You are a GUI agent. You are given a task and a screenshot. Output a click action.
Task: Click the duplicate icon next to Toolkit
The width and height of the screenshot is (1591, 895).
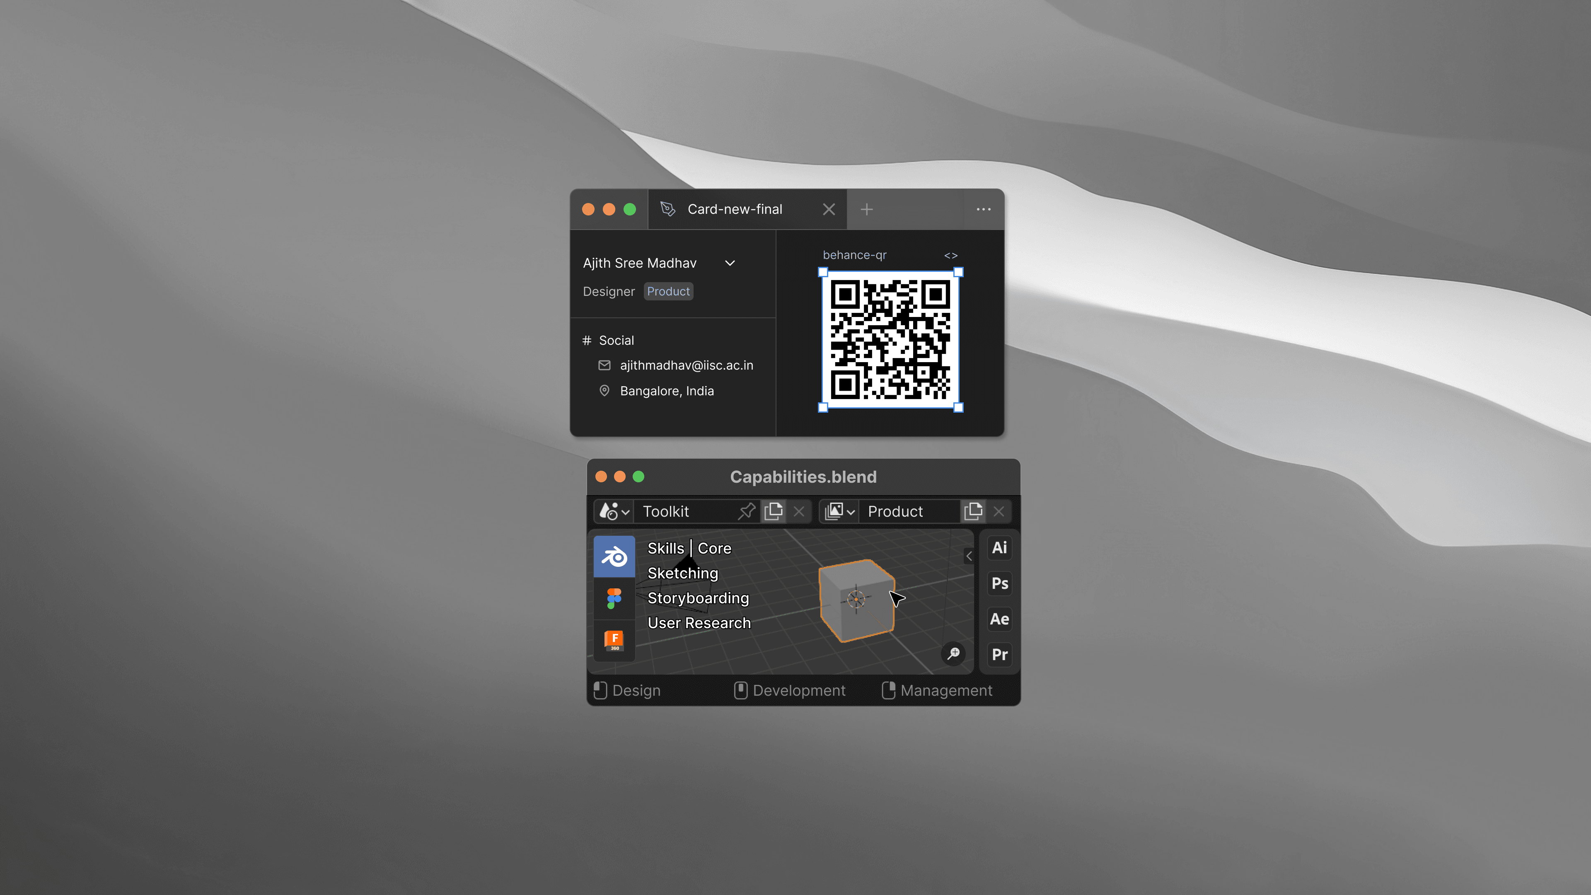click(x=773, y=511)
